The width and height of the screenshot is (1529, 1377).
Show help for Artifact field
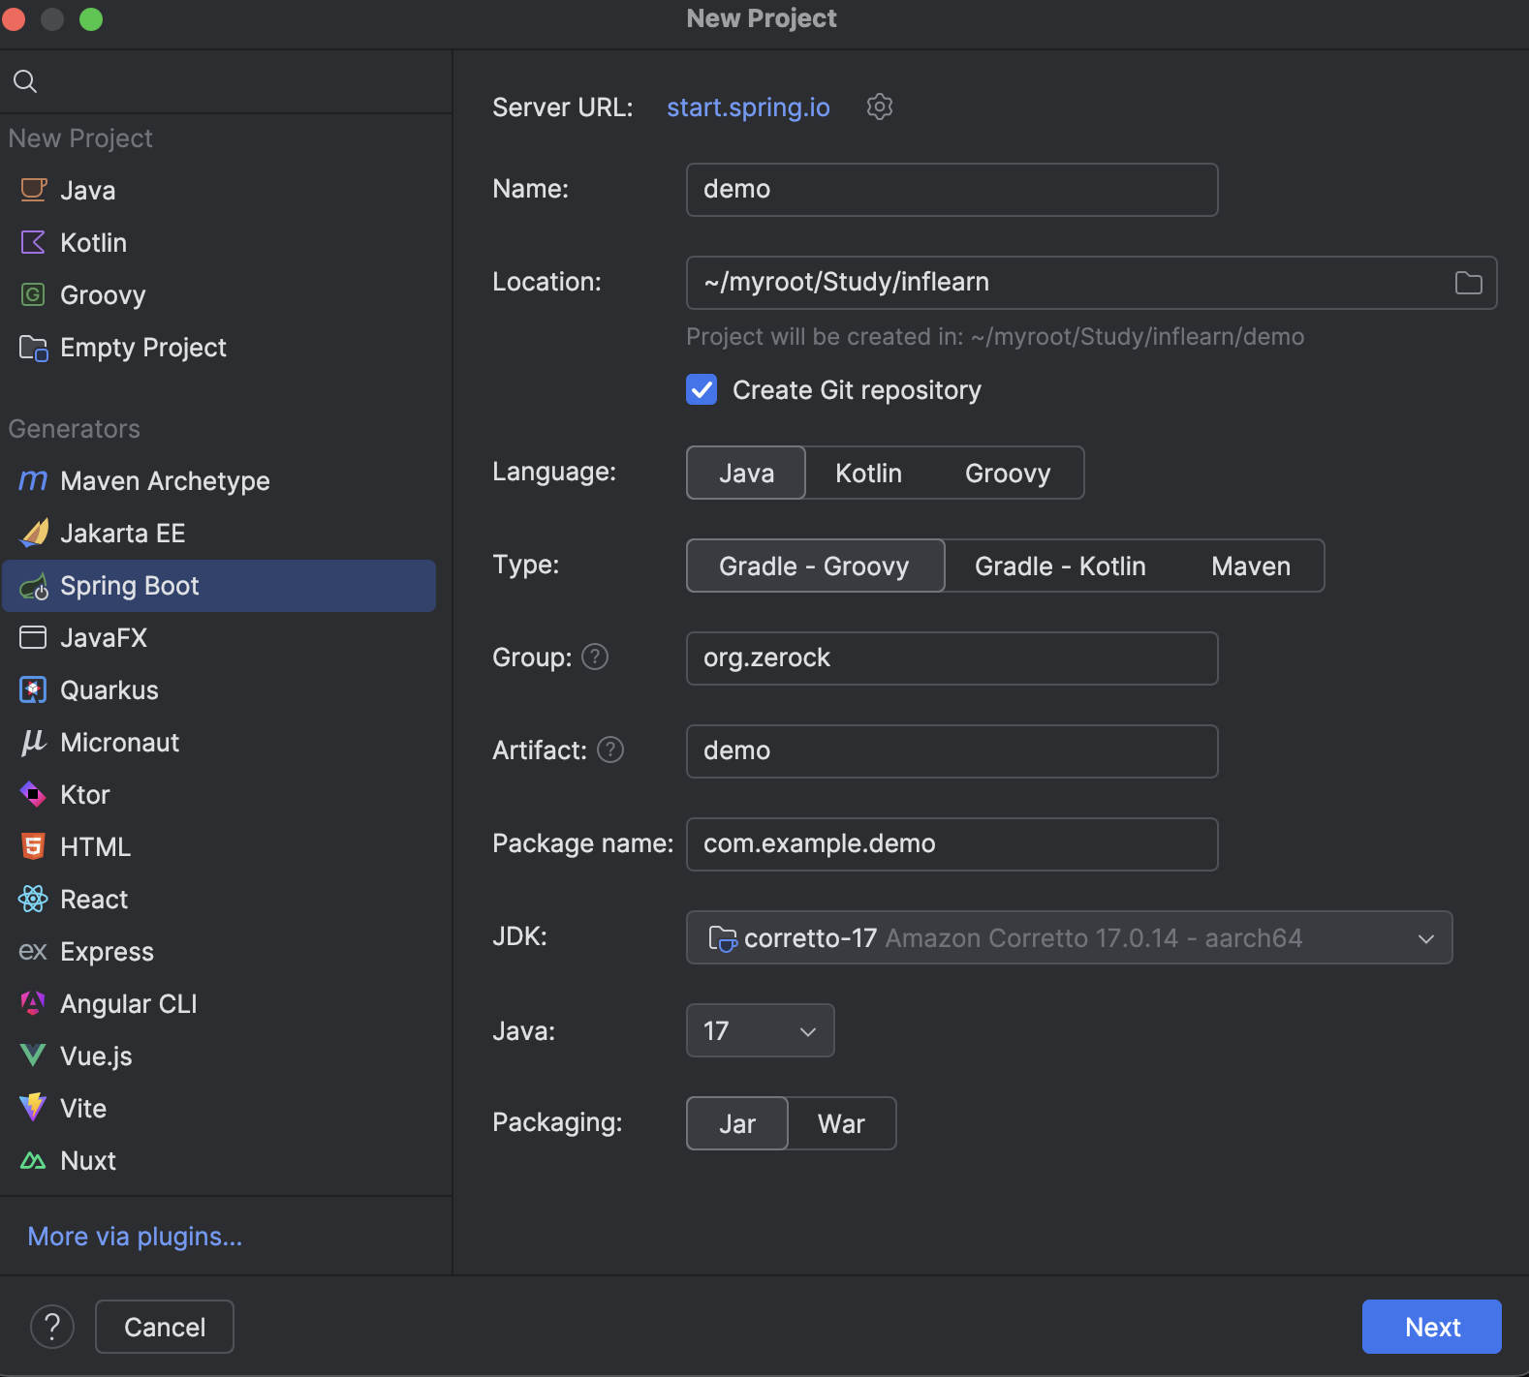610,750
